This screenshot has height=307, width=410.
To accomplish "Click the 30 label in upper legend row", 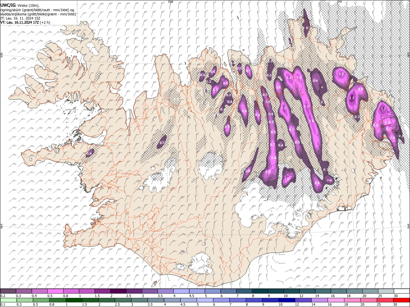I will pyautogui.click(x=396, y=296).
